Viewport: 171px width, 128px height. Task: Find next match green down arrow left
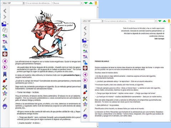[86, 3]
